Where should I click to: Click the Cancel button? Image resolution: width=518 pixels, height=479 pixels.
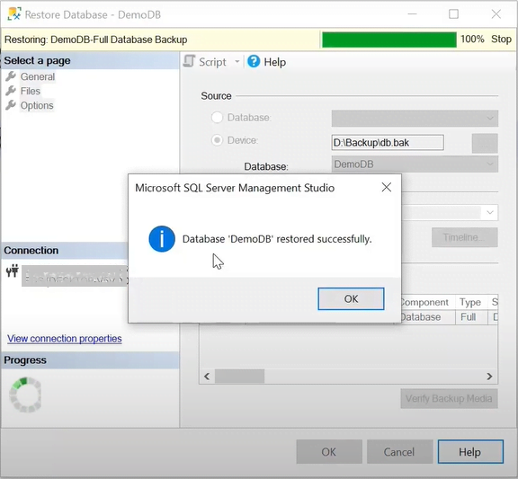pyautogui.click(x=399, y=452)
